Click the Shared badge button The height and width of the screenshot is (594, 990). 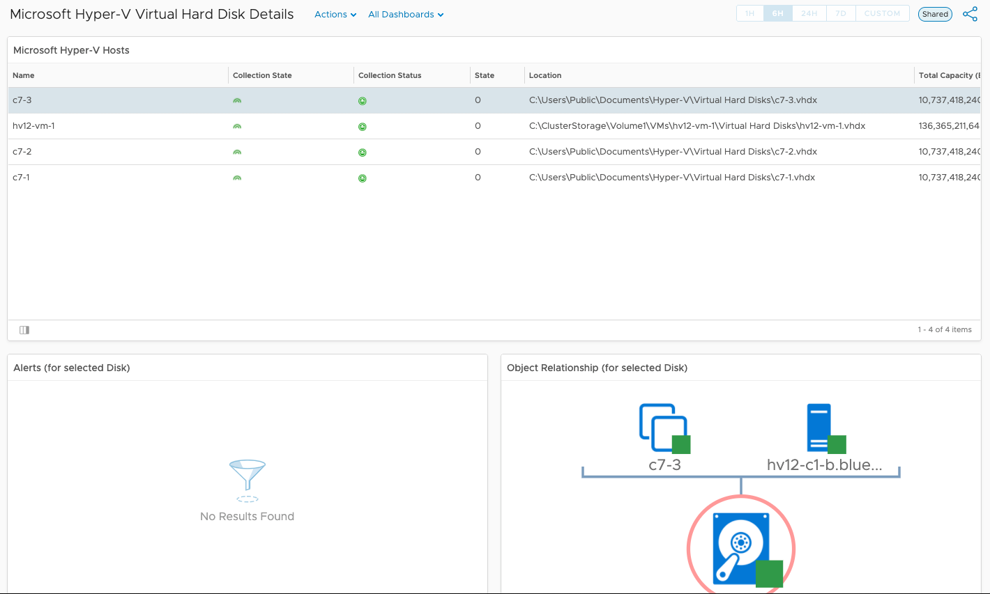point(935,14)
